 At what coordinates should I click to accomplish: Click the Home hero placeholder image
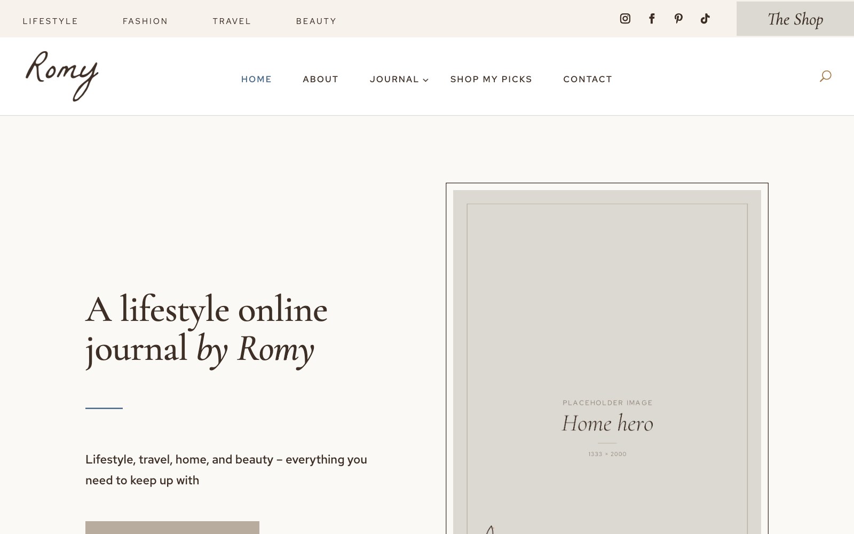click(607, 362)
